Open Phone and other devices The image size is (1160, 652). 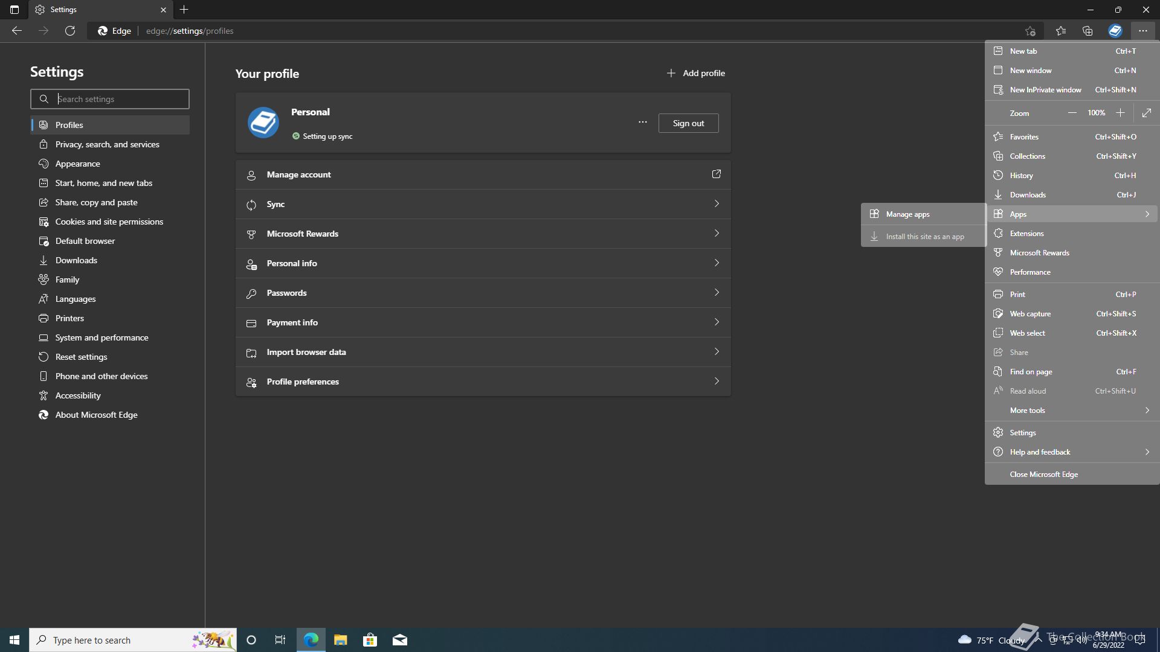110,376
